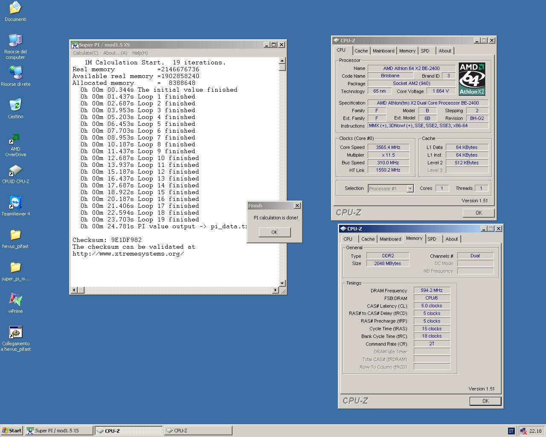546x437 pixels.
Task: Click the Super PI title bar icon
Action: tap(75, 44)
